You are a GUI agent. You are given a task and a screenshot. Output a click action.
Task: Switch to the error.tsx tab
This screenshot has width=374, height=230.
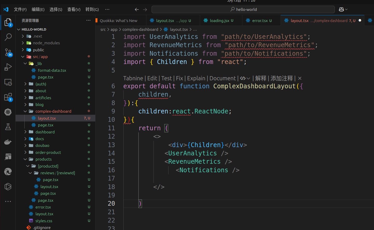pyautogui.click(x=260, y=21)
